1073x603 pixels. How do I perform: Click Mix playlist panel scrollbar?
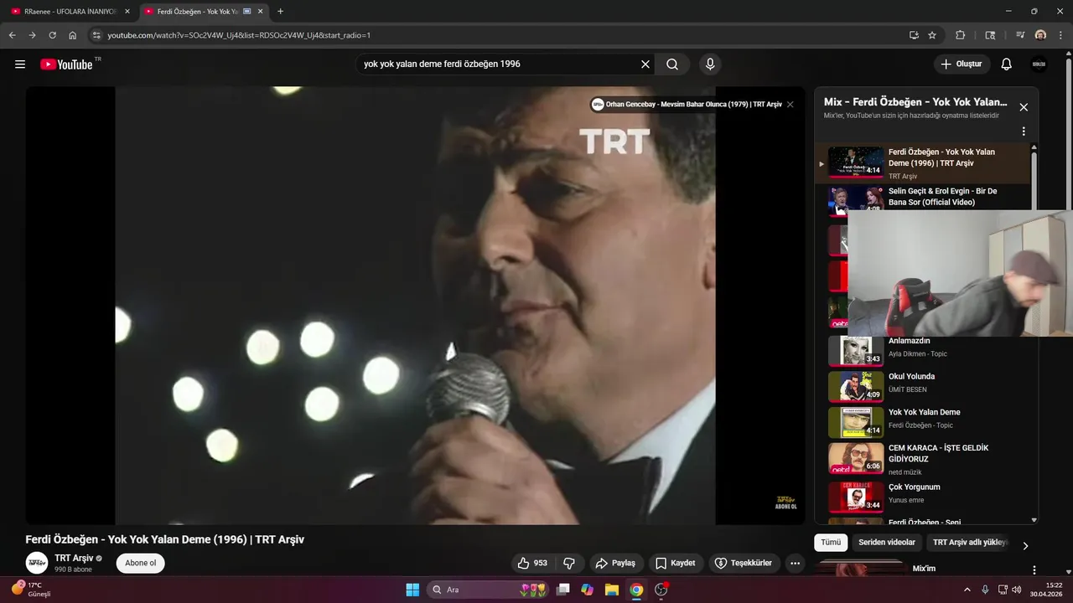[1034, 180]
